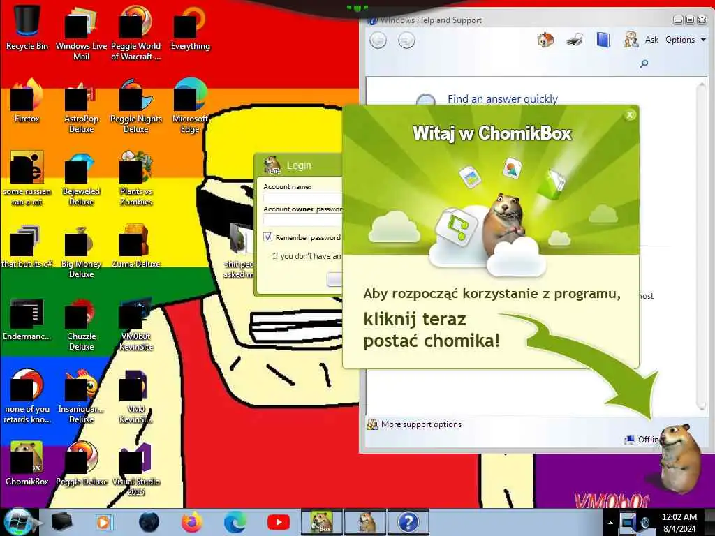Select Insaniquarium Deluxe desktop icon

coord(81,396)
